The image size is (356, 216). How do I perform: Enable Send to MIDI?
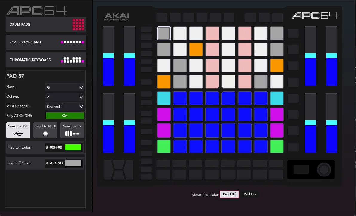pyautogui.click(x=45, y=130)
